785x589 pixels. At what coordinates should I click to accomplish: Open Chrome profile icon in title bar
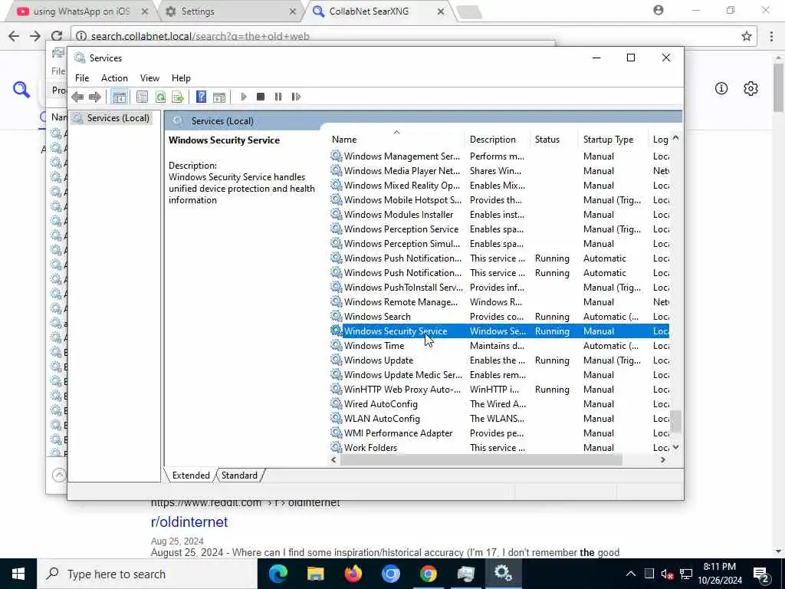pos(659,10)
